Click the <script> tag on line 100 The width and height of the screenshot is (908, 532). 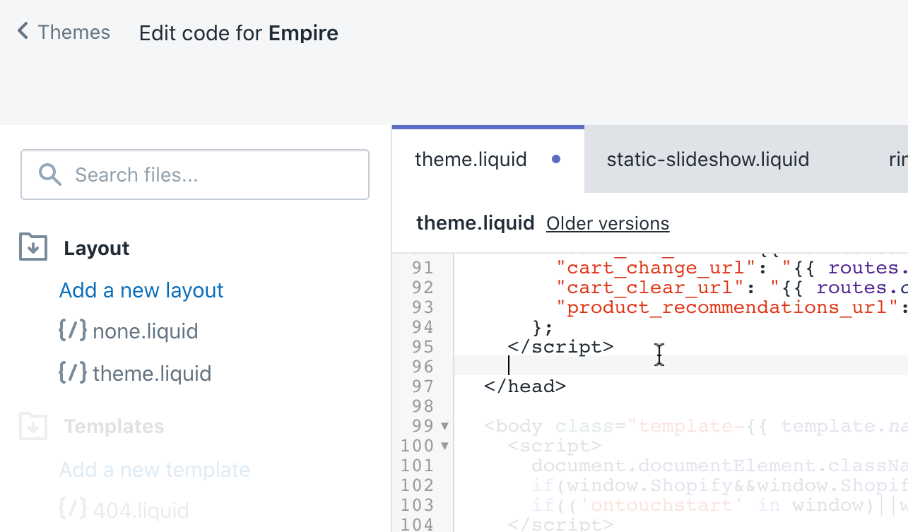555,446
